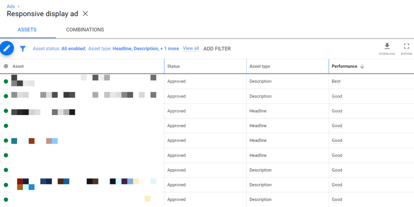
Task: Sort table by Asset type column
Action: 260,66
